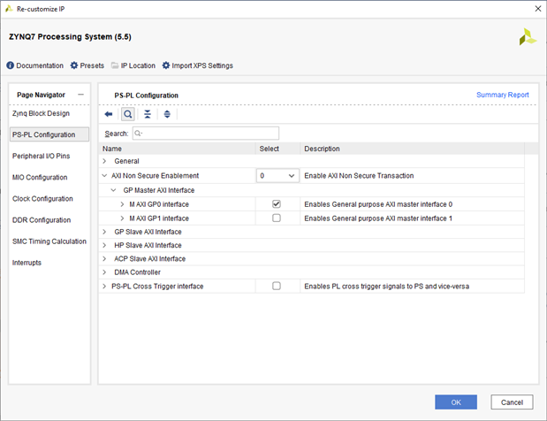Screen dimensions: 547x421
Task: Select PS-PL Configuration page
Action: pos(49,134)
